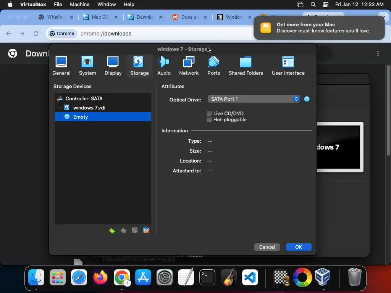
Task: Open the Trash from the Dock
Action: point(354,277)
